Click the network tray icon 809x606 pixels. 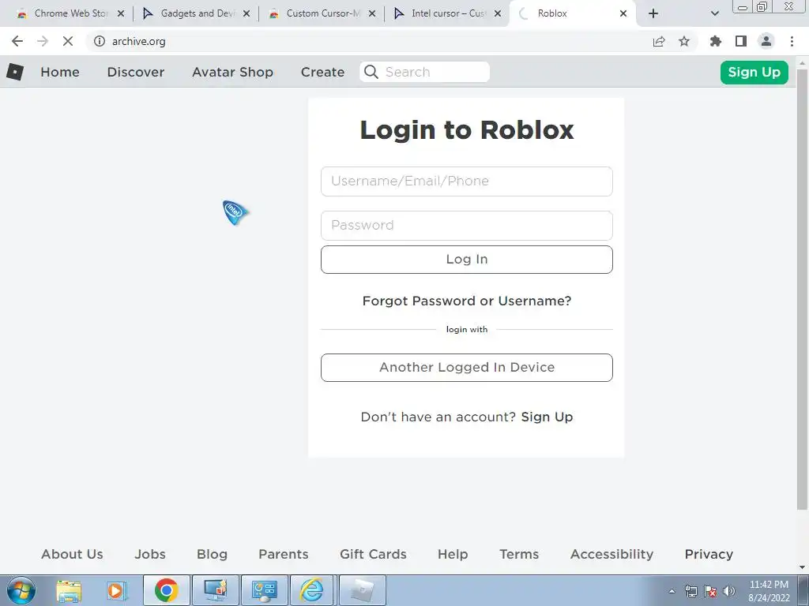[x=690, y=591]
